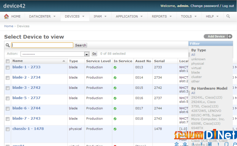Sort by Serial column header

[159, 61]
